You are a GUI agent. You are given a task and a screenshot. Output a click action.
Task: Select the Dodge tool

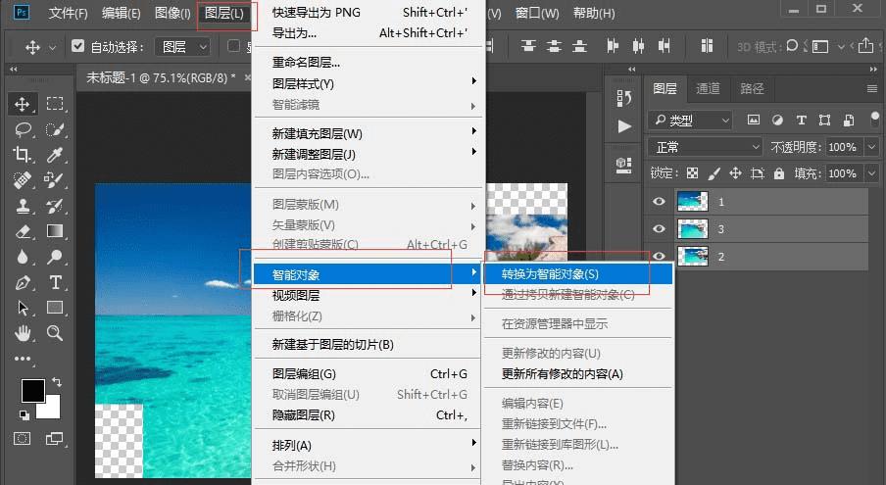click(55, 257)
